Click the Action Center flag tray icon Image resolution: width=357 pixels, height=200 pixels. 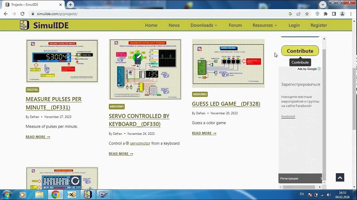(310, 195)
